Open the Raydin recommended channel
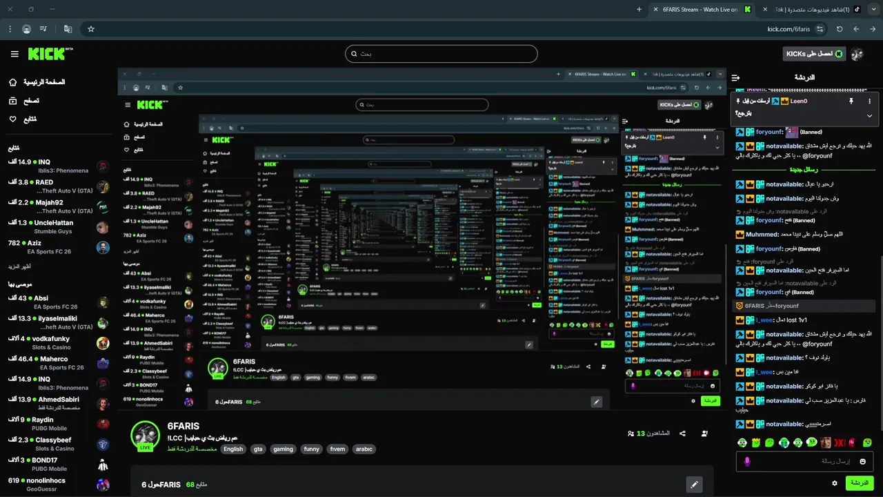The height and width of the screenshot is (497, 883). click(59, 424)
